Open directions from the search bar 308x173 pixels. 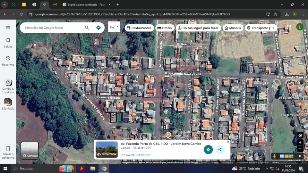click(x=98, y=28)
